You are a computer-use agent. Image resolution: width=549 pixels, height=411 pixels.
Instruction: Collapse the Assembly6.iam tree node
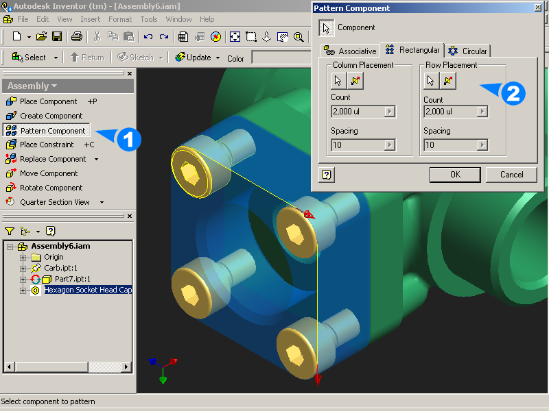pyautogui.click(x=10, y=247)
